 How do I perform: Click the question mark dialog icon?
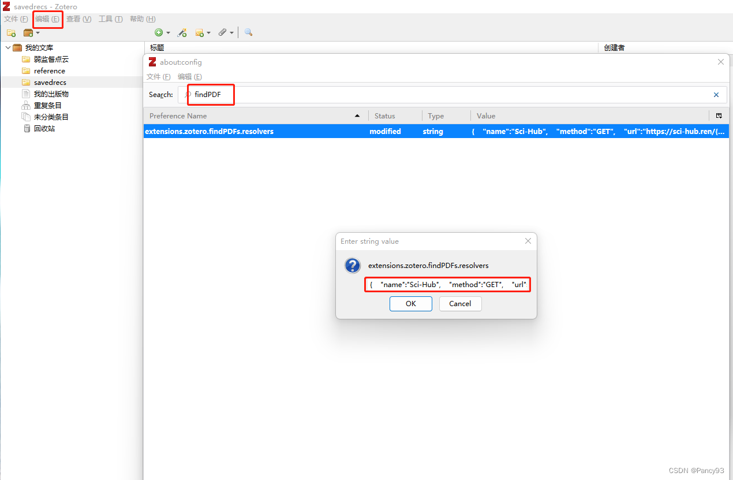[353, 266]
